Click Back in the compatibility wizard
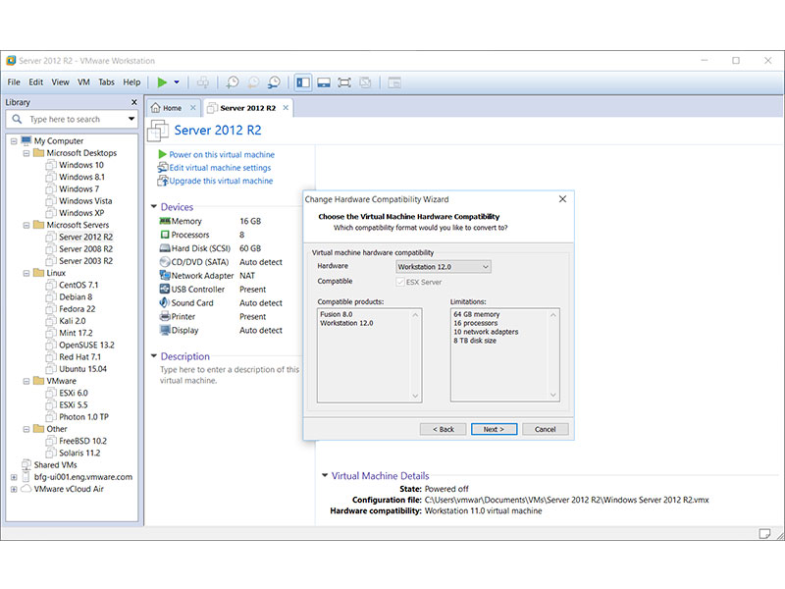Image resolution: width=785 pixels, height=589 pixels. coord(444,429)
